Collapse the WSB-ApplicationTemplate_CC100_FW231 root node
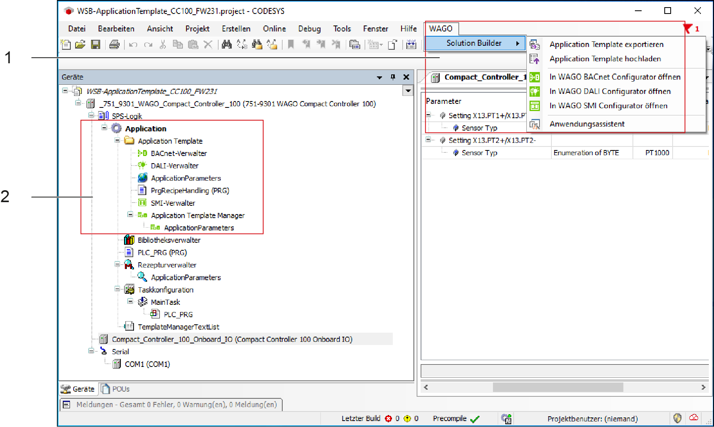Viewport: 714px width, 427px height. click(x=65, y=91)
